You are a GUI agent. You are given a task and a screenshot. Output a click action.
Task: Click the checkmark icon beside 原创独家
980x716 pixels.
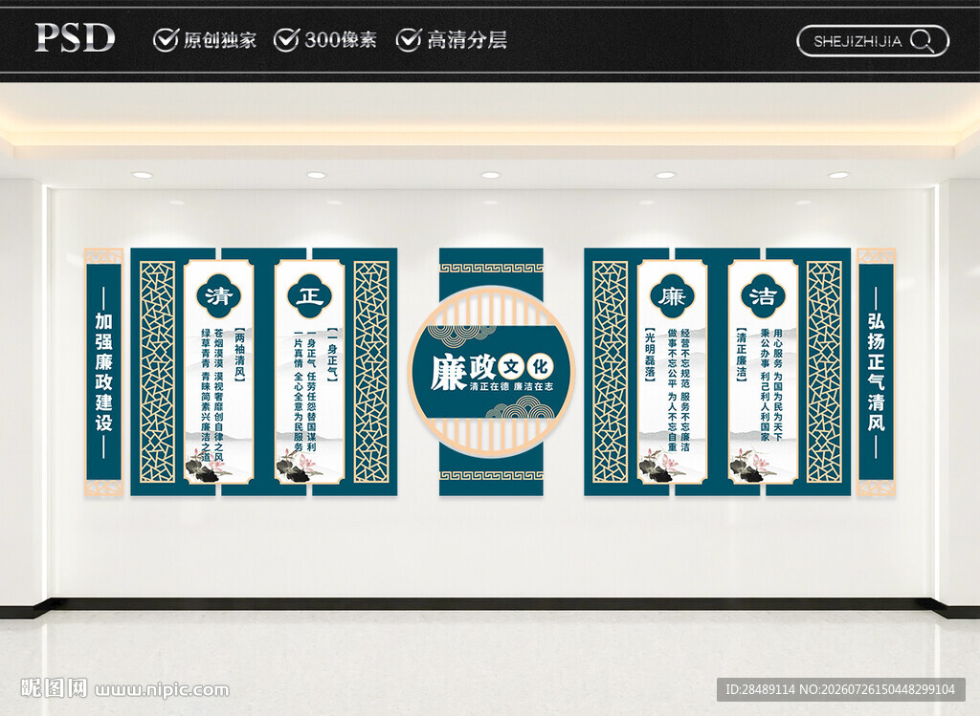pos(166,40)
